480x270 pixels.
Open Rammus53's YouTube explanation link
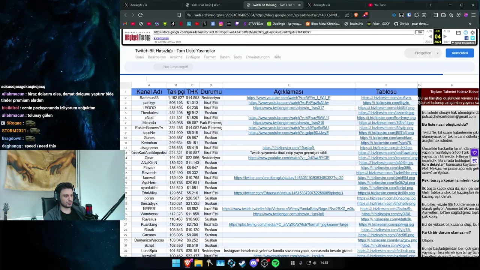click(288, 98)
